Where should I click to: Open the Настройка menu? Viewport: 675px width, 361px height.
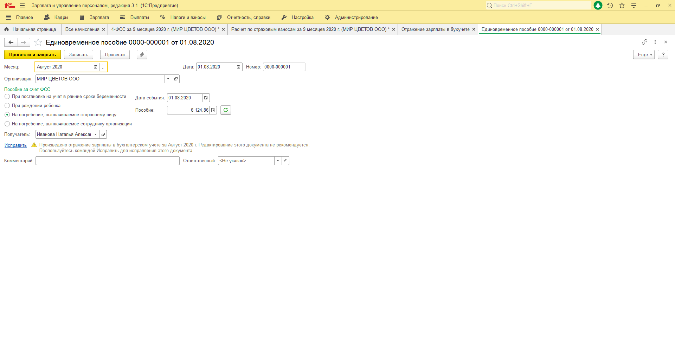(x=297, y=18)
